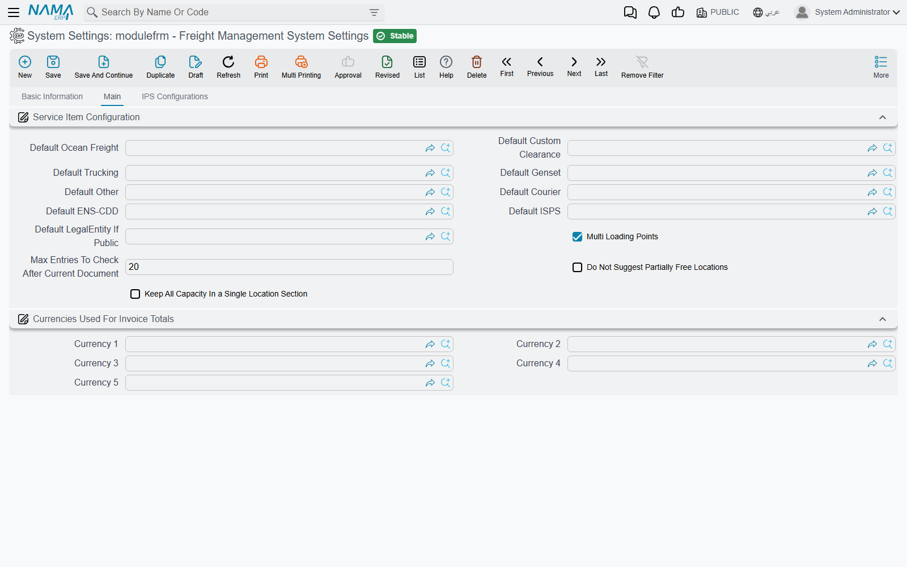
Task: Switch to the Basic Information tab
Action: 52,96
